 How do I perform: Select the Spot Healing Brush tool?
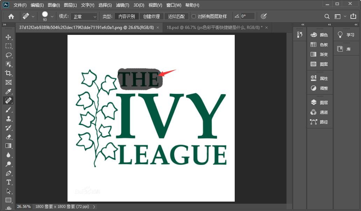click(x=8, y=100)
